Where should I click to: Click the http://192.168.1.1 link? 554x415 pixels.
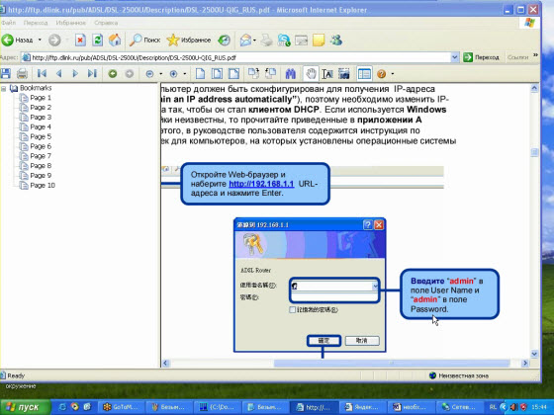click(261, 184)
